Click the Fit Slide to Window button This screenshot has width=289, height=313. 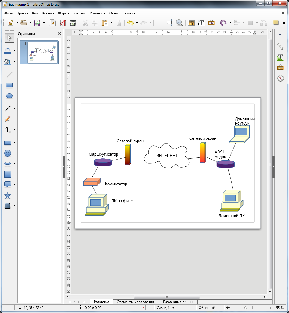(x=228, y=308)
